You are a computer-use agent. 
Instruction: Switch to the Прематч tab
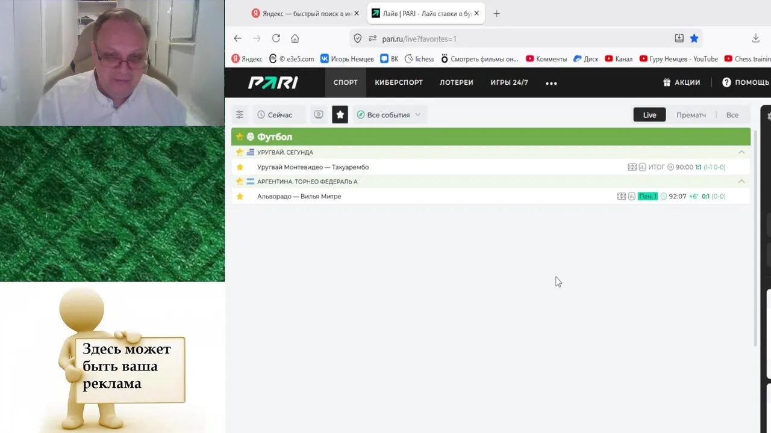[691, 115]
